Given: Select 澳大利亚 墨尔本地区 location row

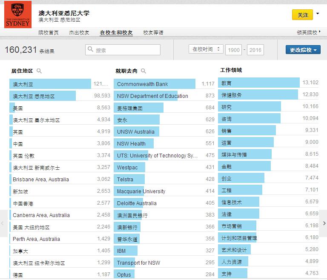Looking at the screenshot, I should 60,120.
